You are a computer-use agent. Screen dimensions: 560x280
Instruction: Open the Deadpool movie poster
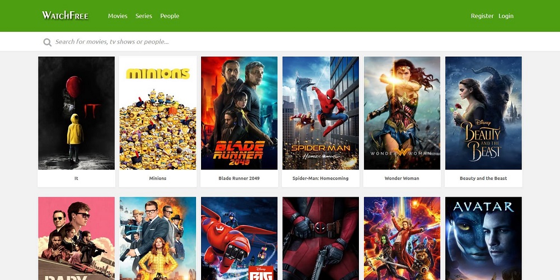pos(321,238)
